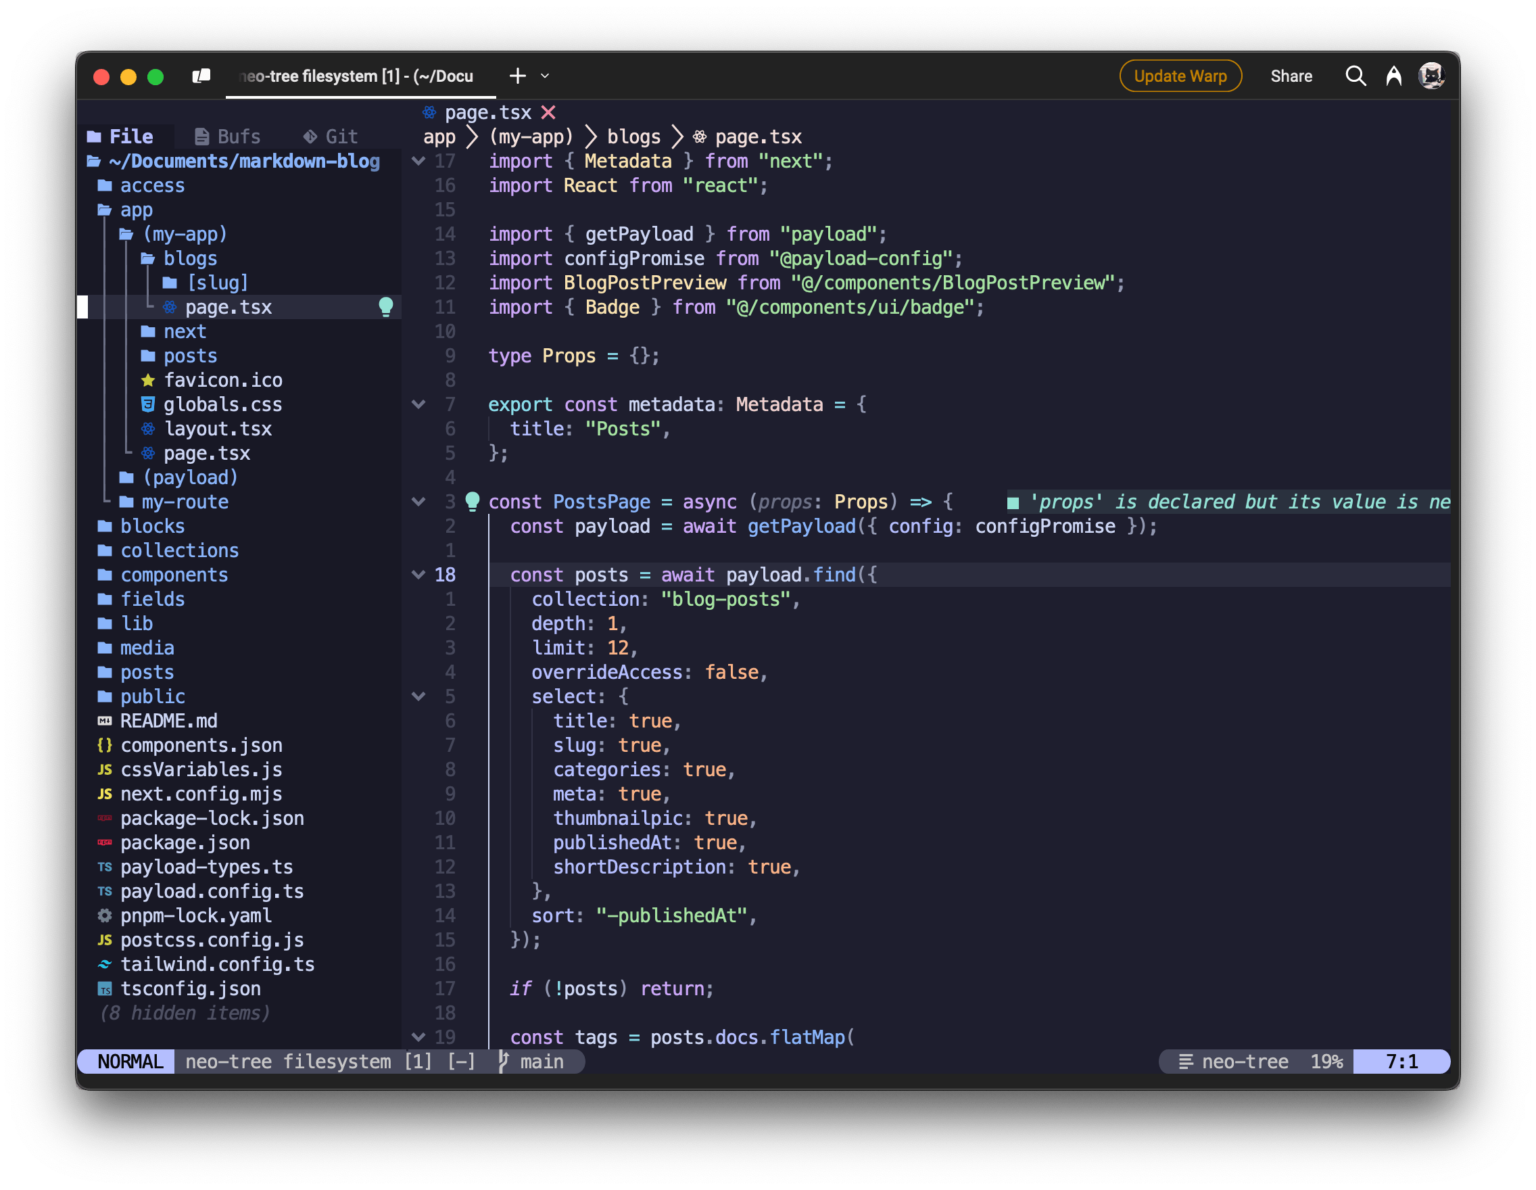
Task: Collapse the payload.find fold on line 18
Action: tap(418, 575)
